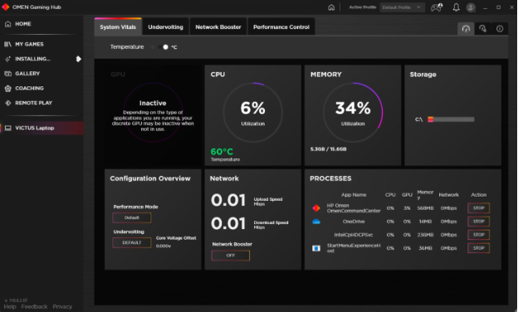518x312 pixels.
Task: Open MY GAMES in the sidebar
Action: pyautogui.click(x=29, y=44)
